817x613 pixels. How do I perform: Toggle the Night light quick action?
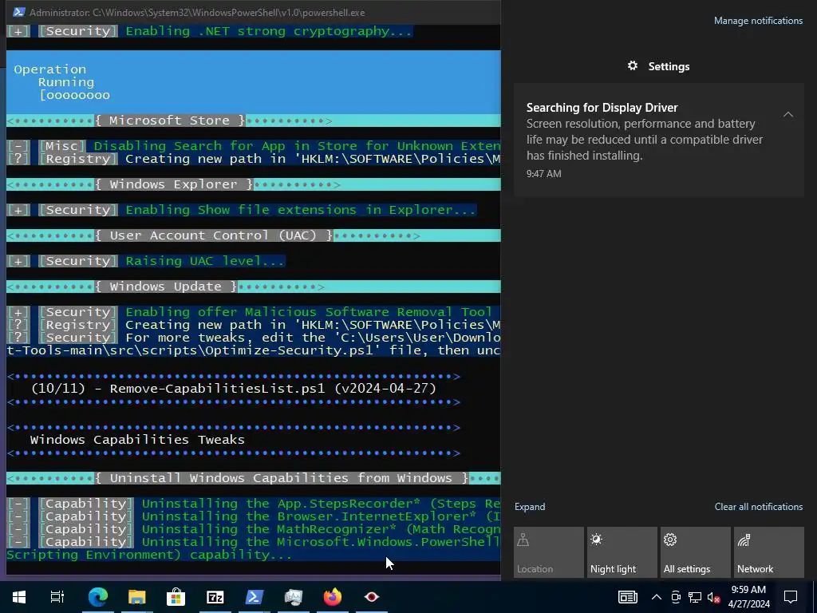click(622, 552)
